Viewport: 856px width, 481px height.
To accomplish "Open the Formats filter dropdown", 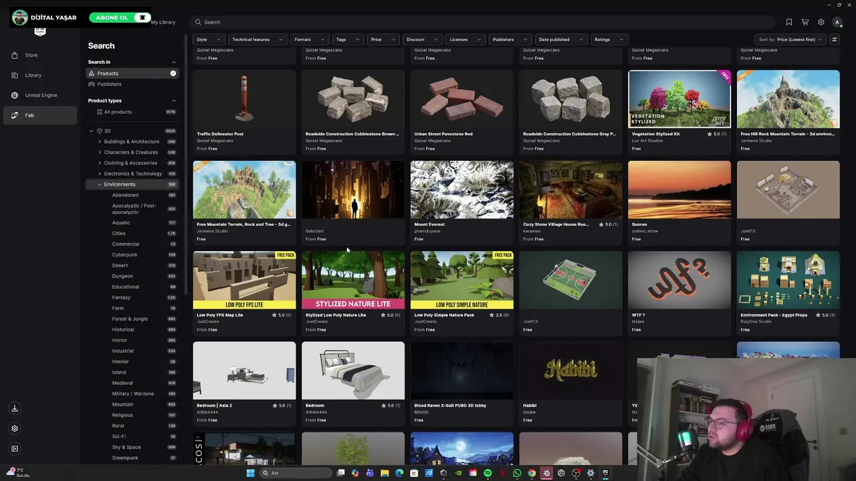I will [309, 39].
